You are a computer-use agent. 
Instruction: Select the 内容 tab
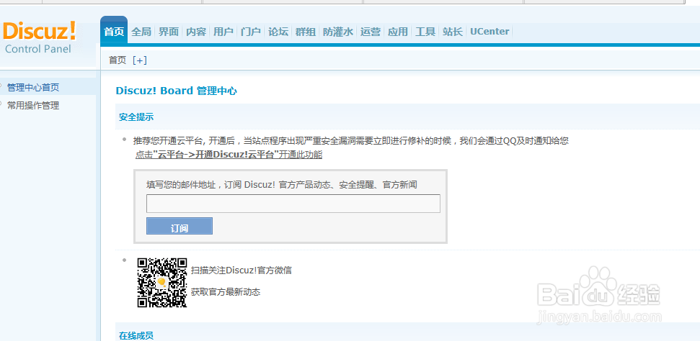(196, 32)
